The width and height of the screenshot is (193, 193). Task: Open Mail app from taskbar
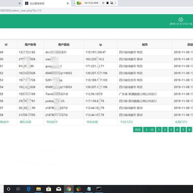point(59,189)
